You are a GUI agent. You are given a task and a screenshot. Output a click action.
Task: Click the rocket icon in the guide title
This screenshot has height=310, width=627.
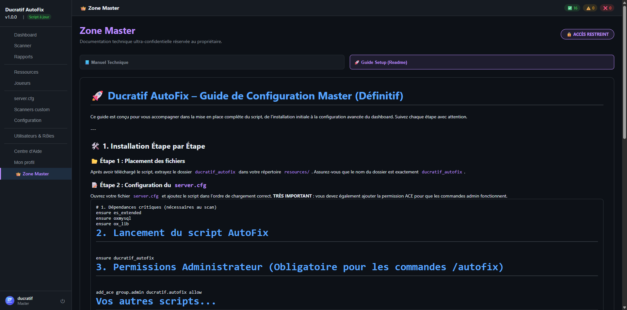click(97, 96)
